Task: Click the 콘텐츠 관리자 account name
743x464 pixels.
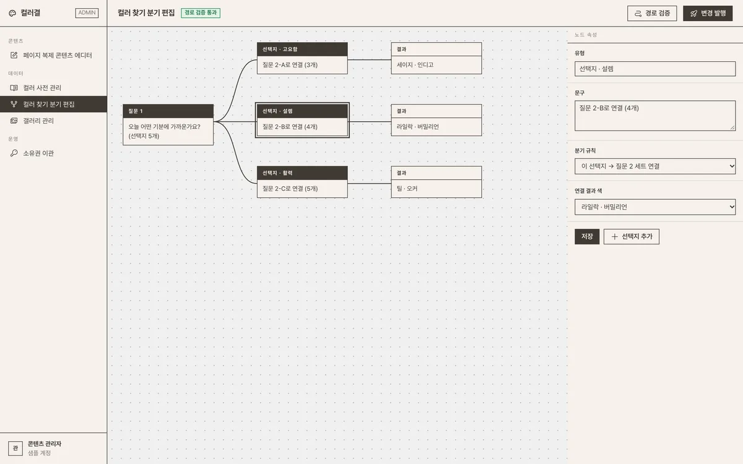Action: click(45, 444)
